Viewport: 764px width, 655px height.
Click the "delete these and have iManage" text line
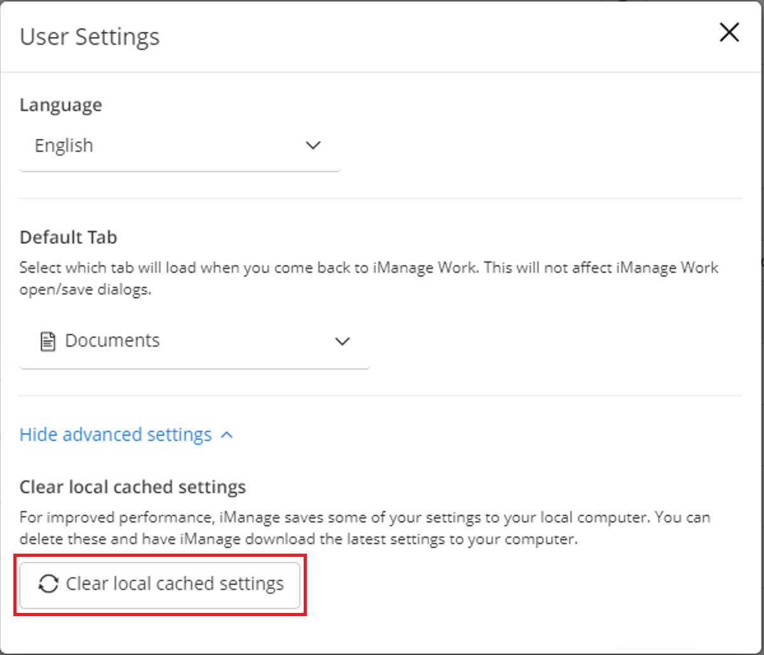(298, 539)
